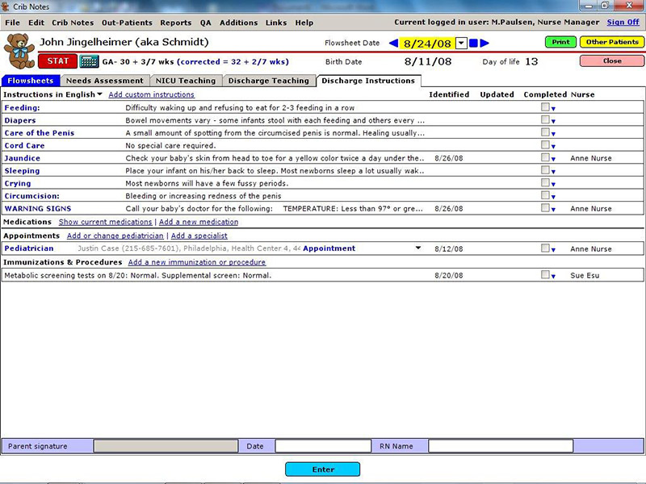
Task: Click blue arrow beside Feeding completed checkbox
Action: (x=554, y=109)
